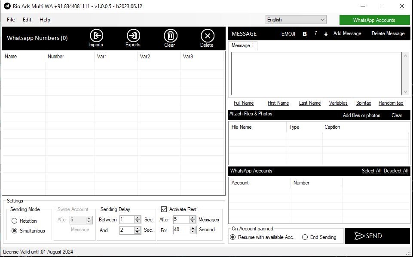Click the Delete X icon
The image size is (413, 257).
[x=207, y=36]
